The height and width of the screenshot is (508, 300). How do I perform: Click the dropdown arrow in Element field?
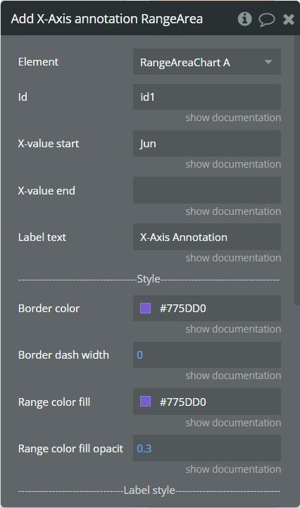268,62
